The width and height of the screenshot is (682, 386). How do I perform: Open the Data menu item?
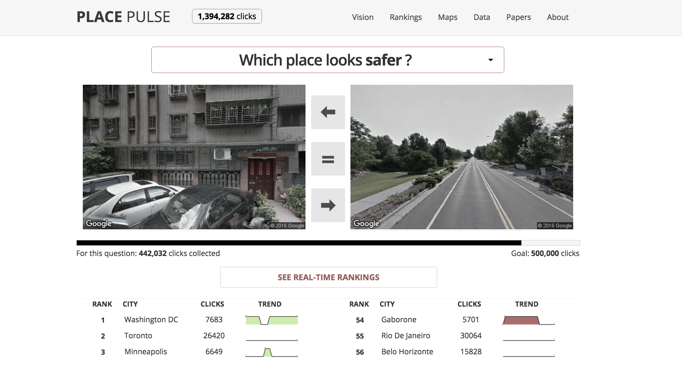[482, 17]
